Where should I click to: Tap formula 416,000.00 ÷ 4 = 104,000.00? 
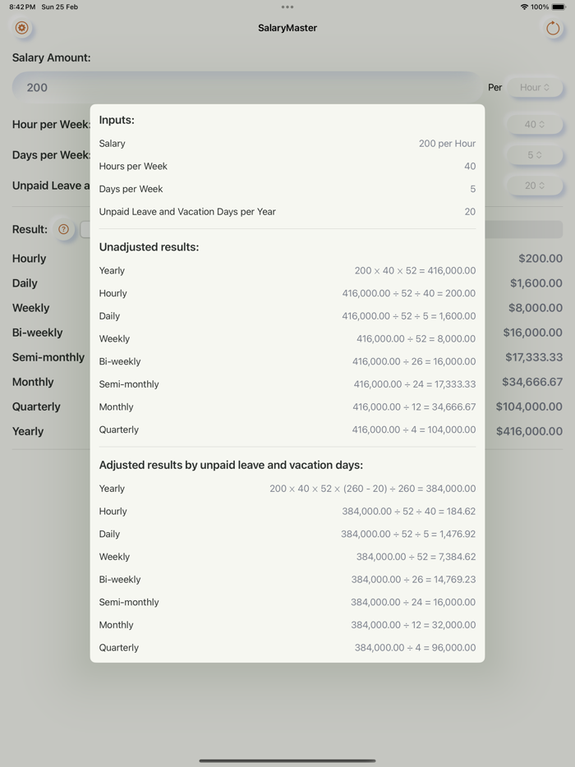pos(413,429)
